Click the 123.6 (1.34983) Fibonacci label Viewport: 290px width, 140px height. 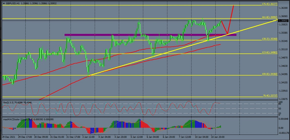click(x=269, y=52)
